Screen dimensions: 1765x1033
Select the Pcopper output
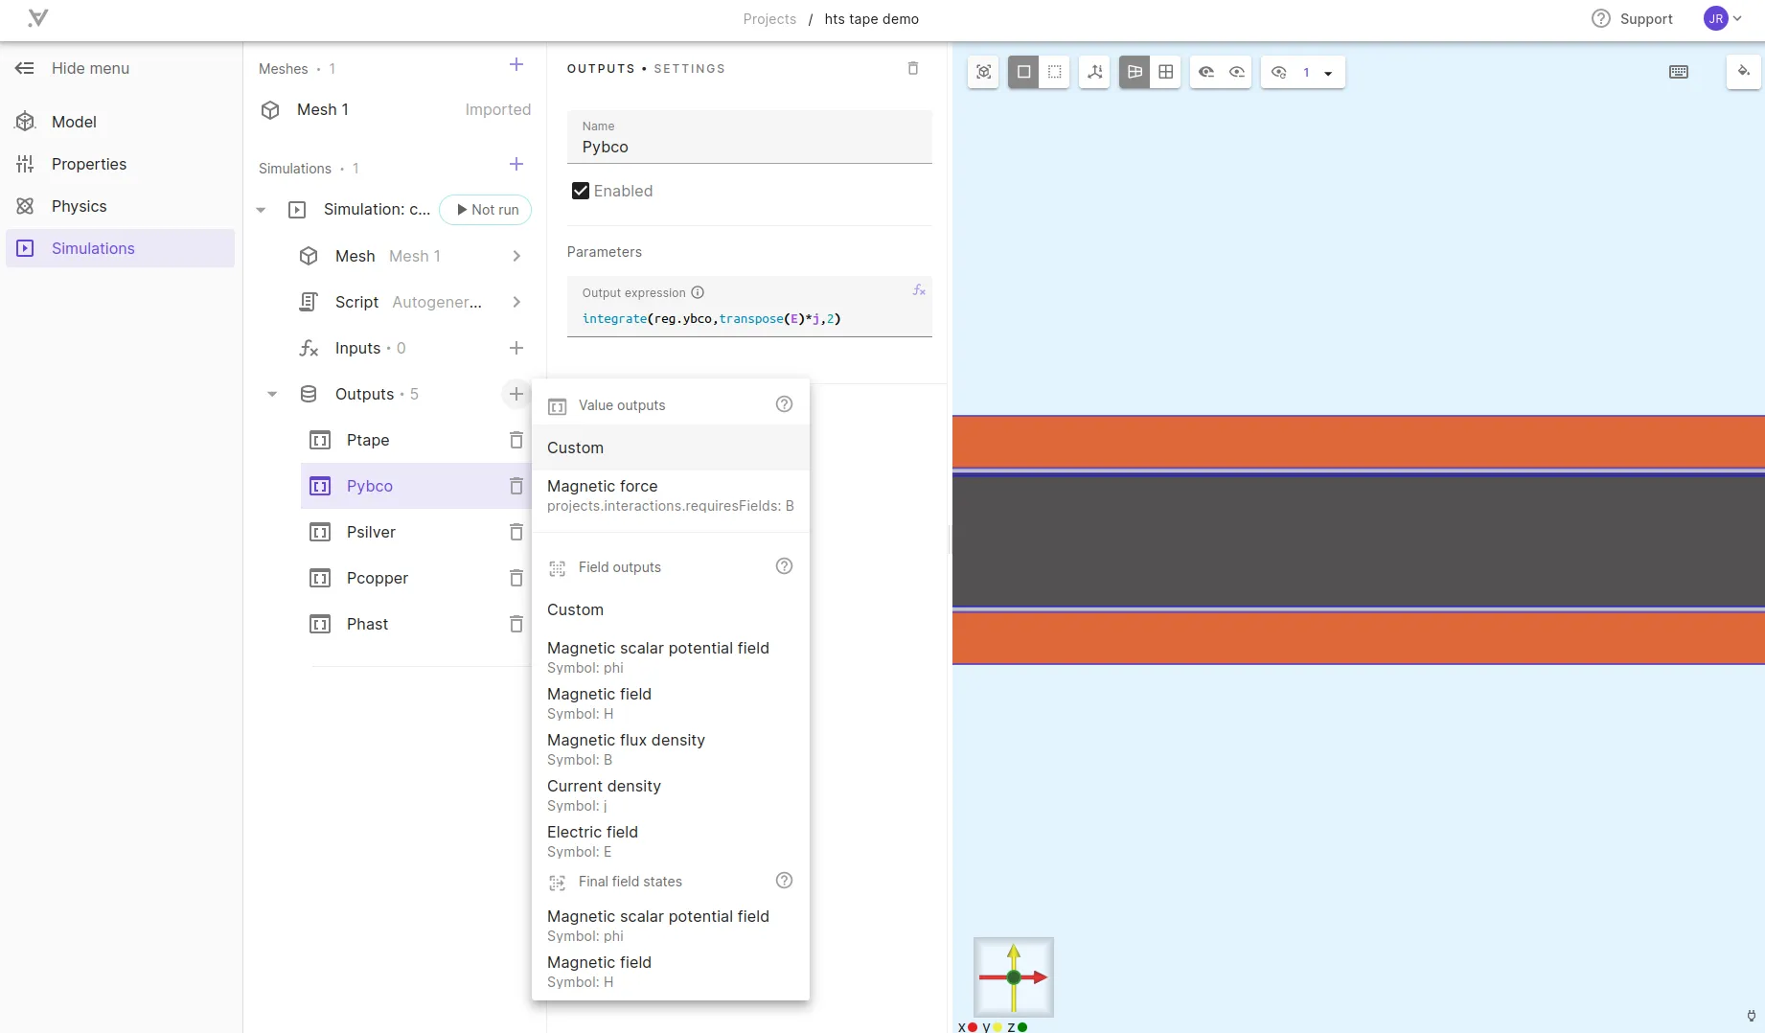pos(378,578)
